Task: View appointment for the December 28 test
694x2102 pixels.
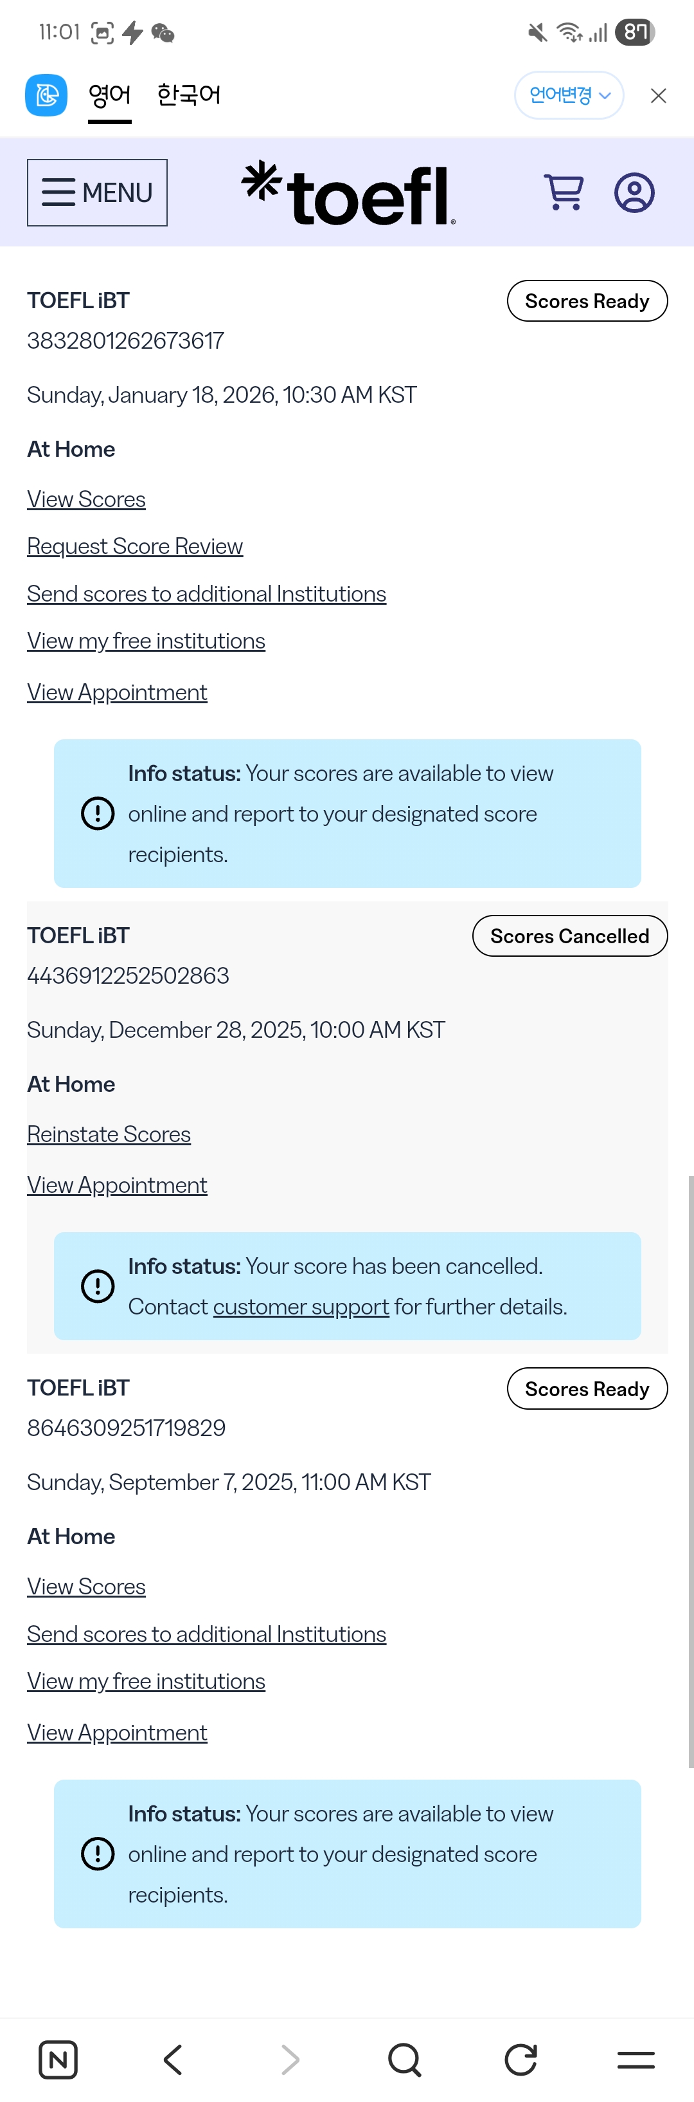Action: tap(118, 1185)
